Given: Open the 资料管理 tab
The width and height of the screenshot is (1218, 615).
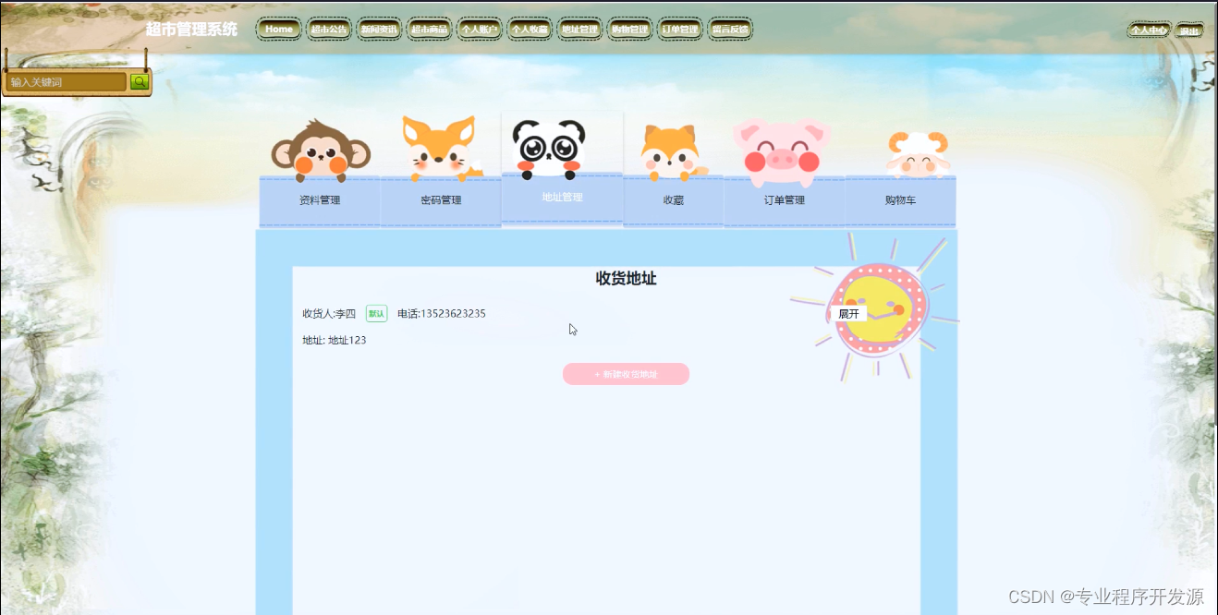Looking at the screenshot, I should (x=320, y=200).
